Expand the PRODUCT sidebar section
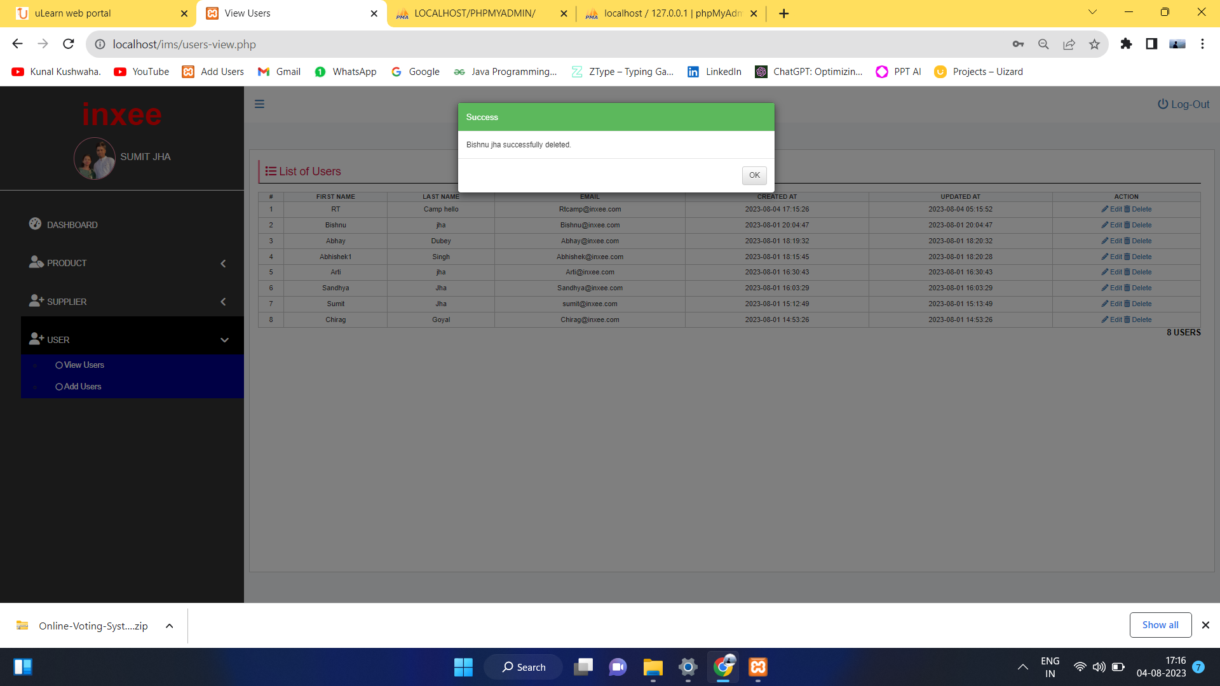The width and height of the screenshot is (1220, 686). (223, 263)
